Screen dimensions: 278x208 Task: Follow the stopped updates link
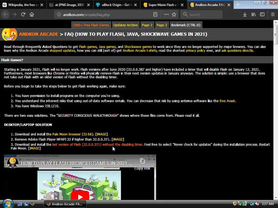pos(62,51)
